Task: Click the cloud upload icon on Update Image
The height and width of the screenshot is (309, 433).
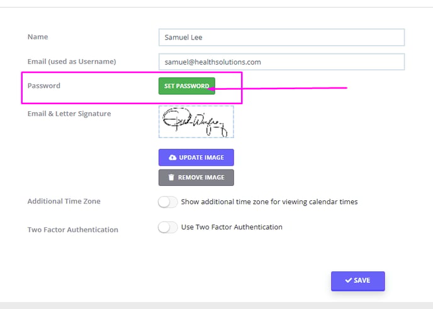Action: [172, 158]
